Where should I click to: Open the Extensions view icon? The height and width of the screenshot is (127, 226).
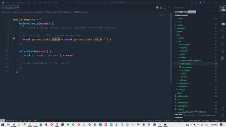tap(222, 37)
